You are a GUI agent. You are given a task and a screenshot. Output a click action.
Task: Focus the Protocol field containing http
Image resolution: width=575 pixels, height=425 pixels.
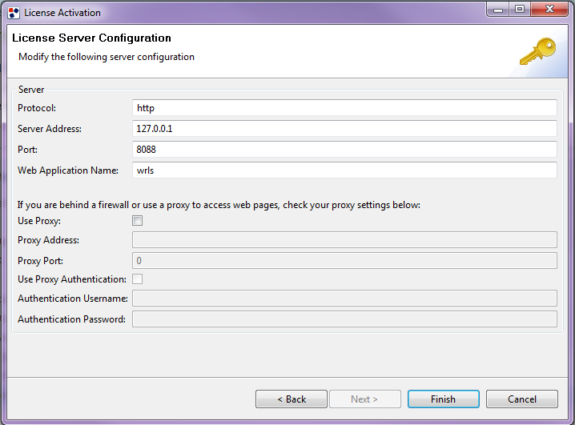[344, 108]
